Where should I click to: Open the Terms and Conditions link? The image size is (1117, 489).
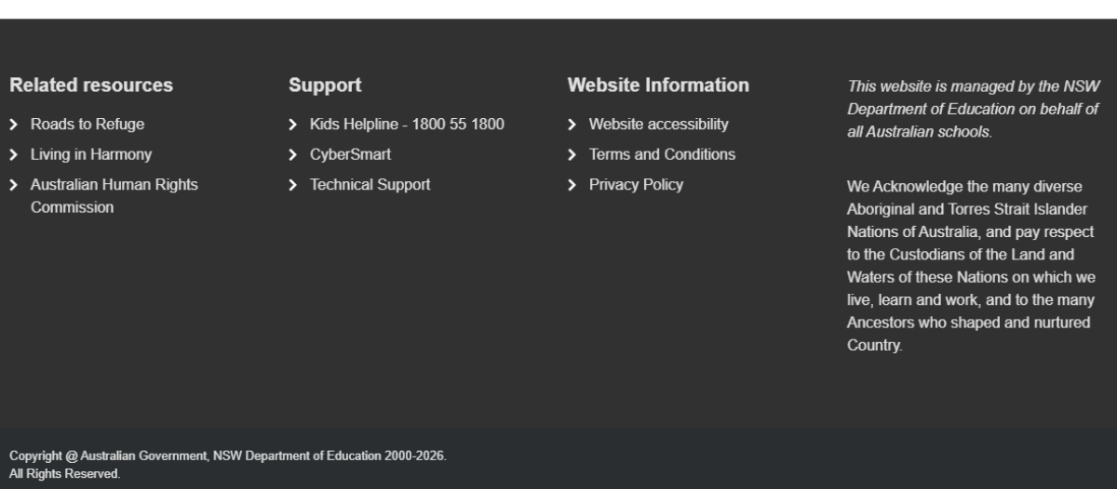(x=662, y=154)
